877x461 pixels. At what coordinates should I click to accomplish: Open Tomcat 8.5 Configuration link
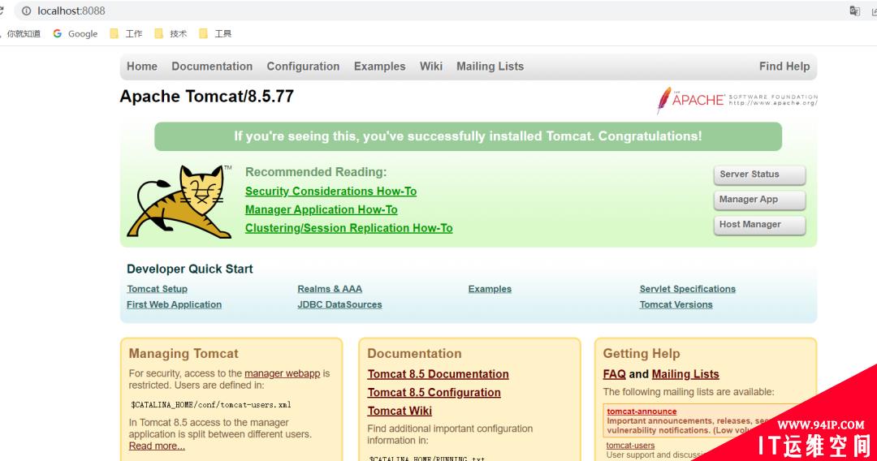click(x=434, y=393)
